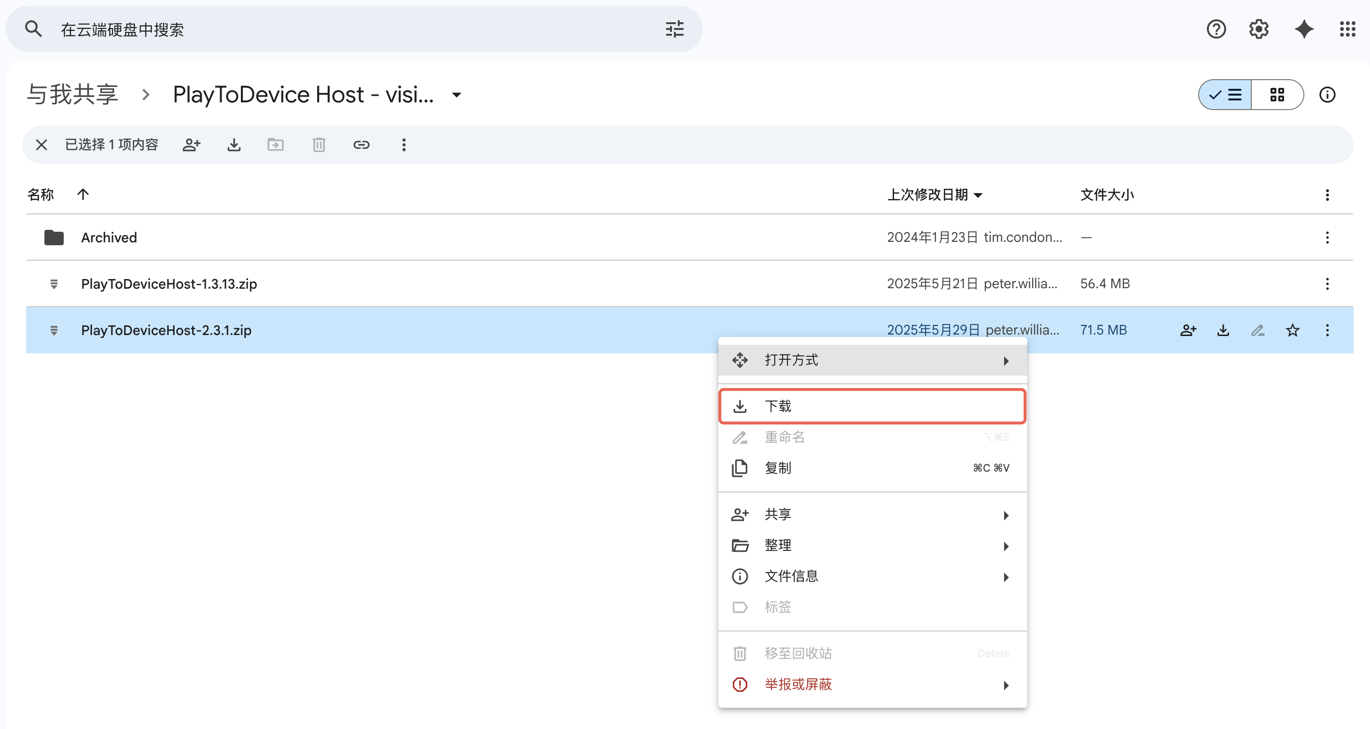
Task: Open the Settings gear
Action: pos(1258,28)
